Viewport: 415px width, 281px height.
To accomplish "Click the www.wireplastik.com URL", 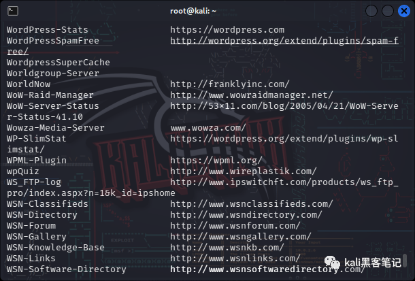I will [244, 171].
